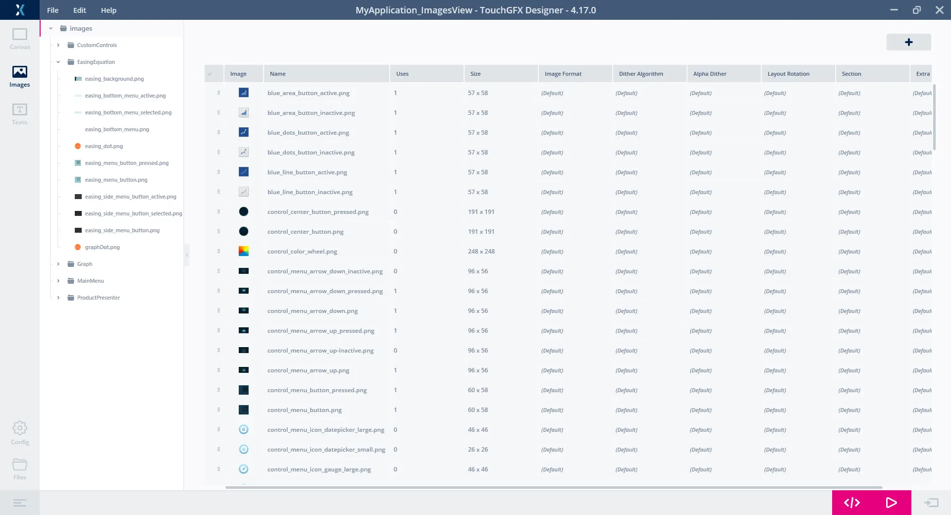
Task: Open the Canvas view in sidebar
Action: [x=20, y=39]
